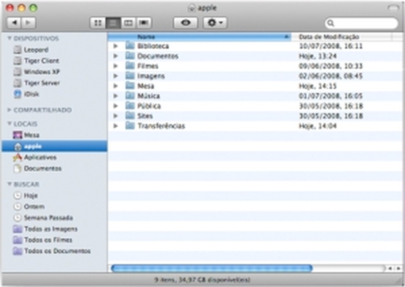Image resolution: width=405 pixels, height=287 pixels.
Task: Switch to list view
Action: pyautogui.click(x=113, y=23)
